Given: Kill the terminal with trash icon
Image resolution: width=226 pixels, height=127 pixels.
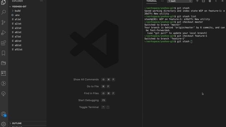Looking at the screenshot, I should tap(210, 1).
